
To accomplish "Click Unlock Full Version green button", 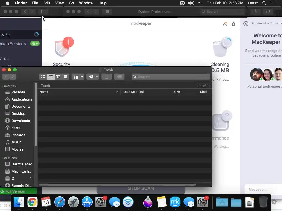I will pyautogui.click(x=18, y=191).
